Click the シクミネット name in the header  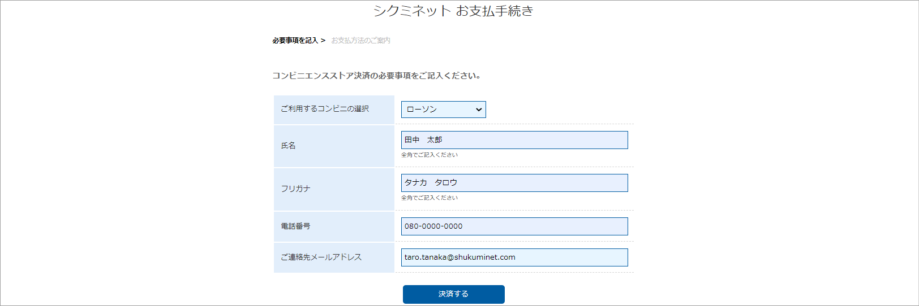[x=412, y=11]
